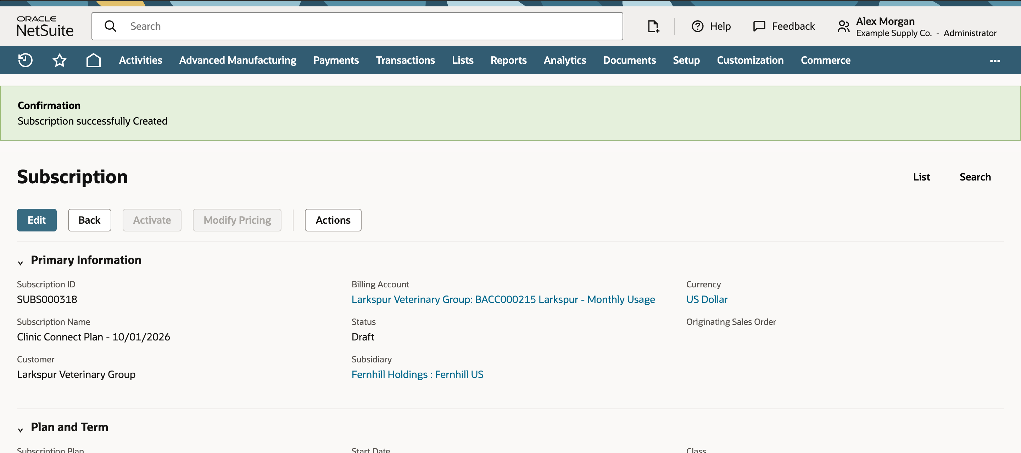This screenshot has height=453, width=1021.
Task: Collapse the Plan and Term section
Action: [21, 430]
